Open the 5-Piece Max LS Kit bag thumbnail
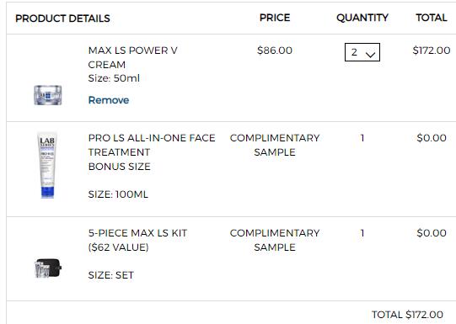This screenshot has width=456, height=324. 48,268
